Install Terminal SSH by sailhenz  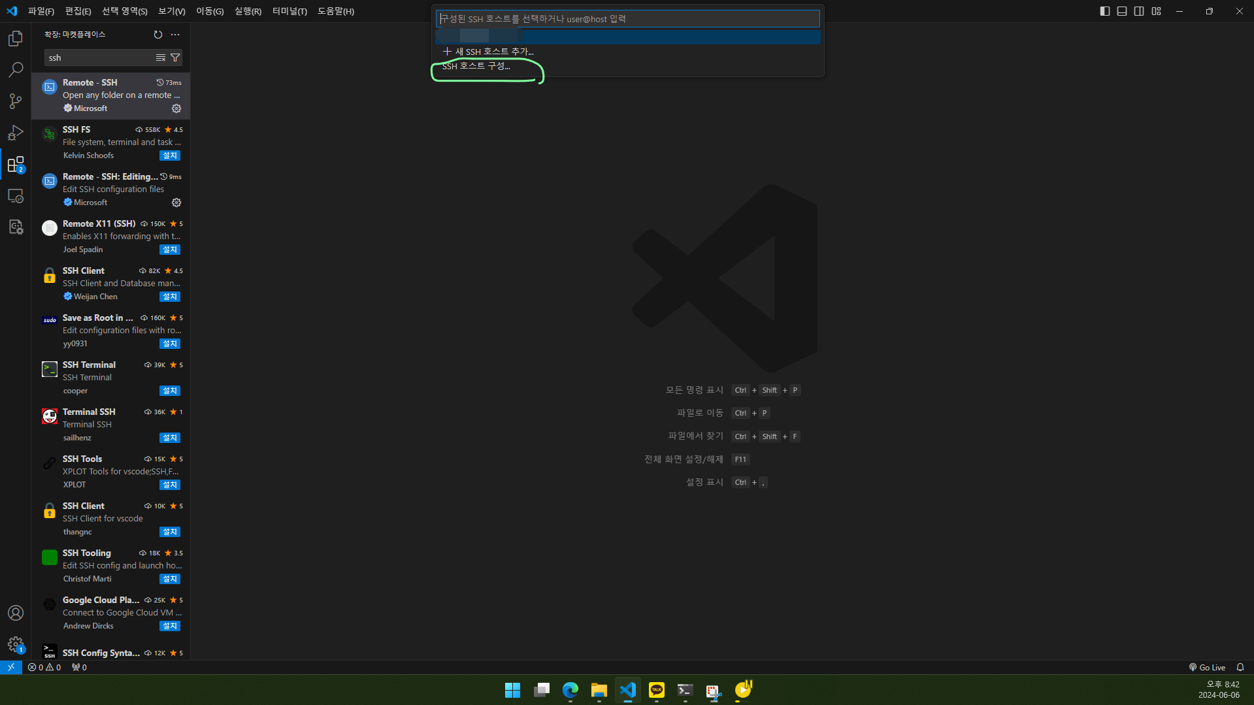pyautogui.click(x=170, y=438)
